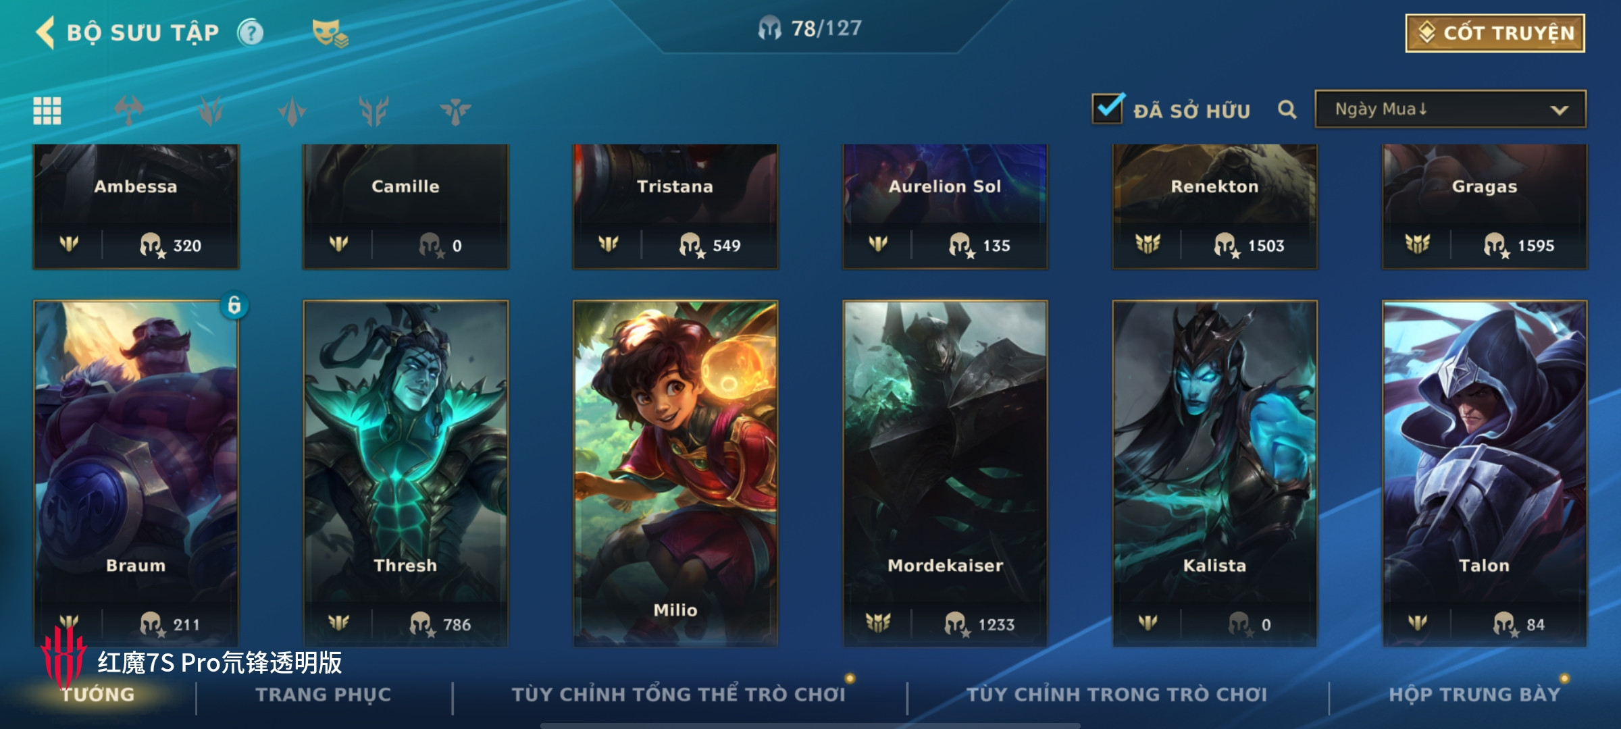Click the CỐT TRUYỆN button

(1495, 33)
